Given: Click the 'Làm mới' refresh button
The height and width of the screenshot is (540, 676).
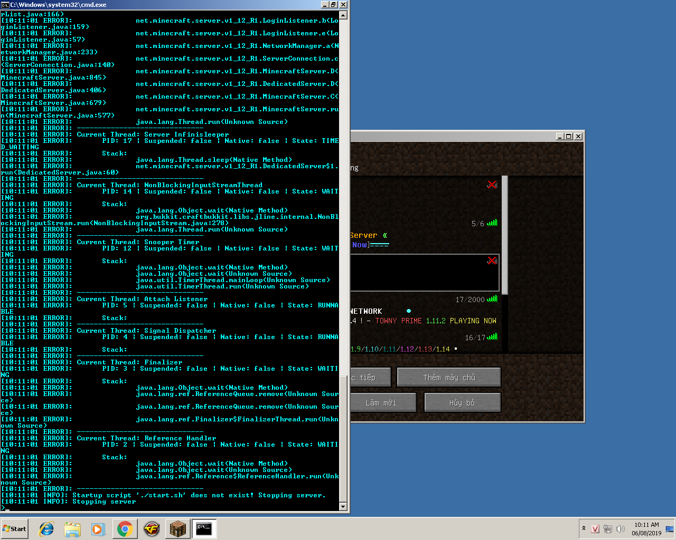Looking at the screenshot, I should 383,403.
